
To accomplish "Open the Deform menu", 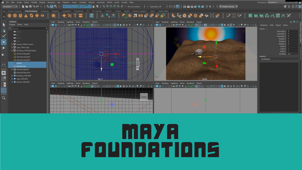I will (x=91, y=2).
